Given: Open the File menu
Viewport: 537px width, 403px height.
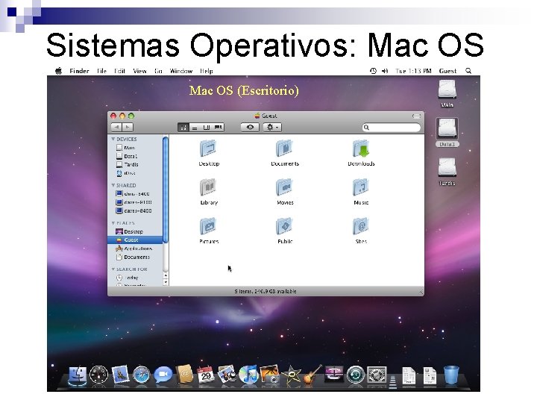Looking at the screenshot, I should click(101, 71).
